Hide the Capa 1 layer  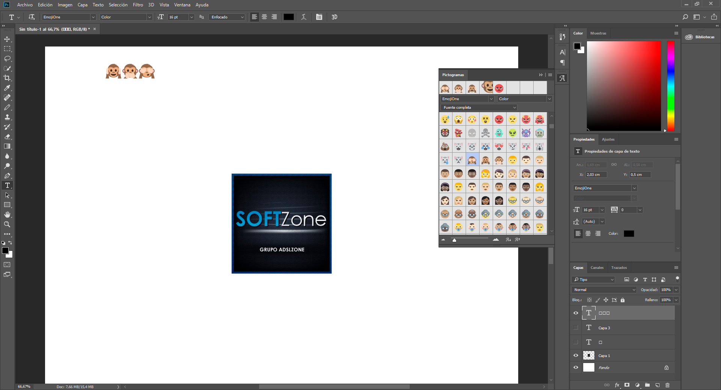576,355
